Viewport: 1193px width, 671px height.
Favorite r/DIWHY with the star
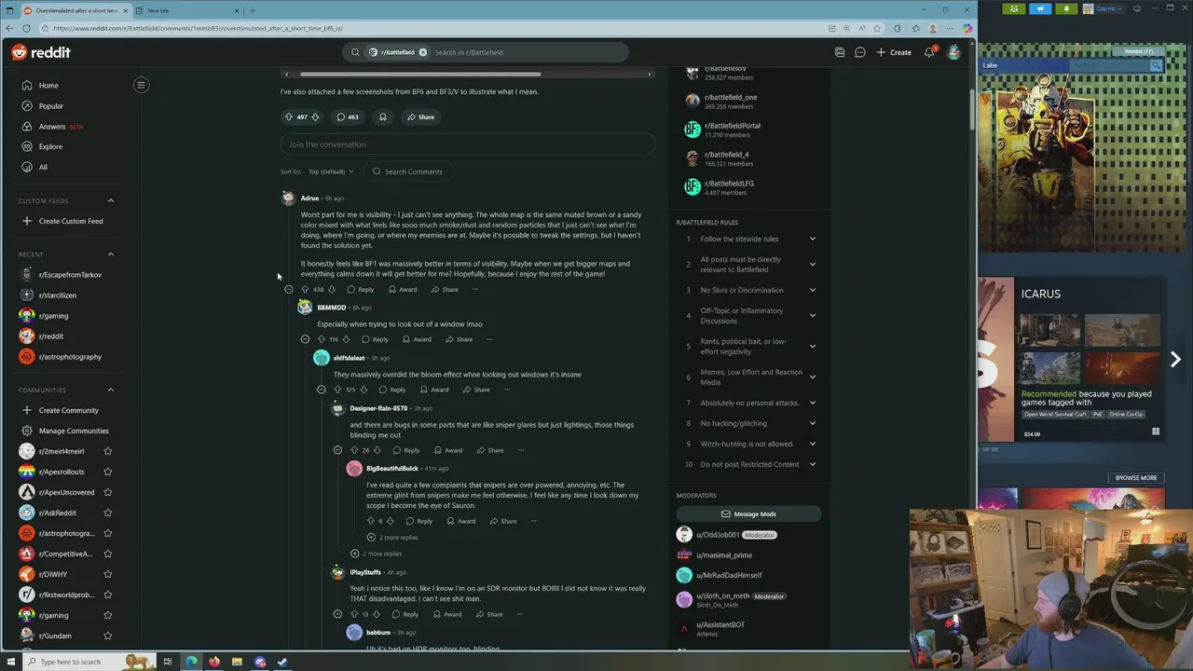coord(107,574)
